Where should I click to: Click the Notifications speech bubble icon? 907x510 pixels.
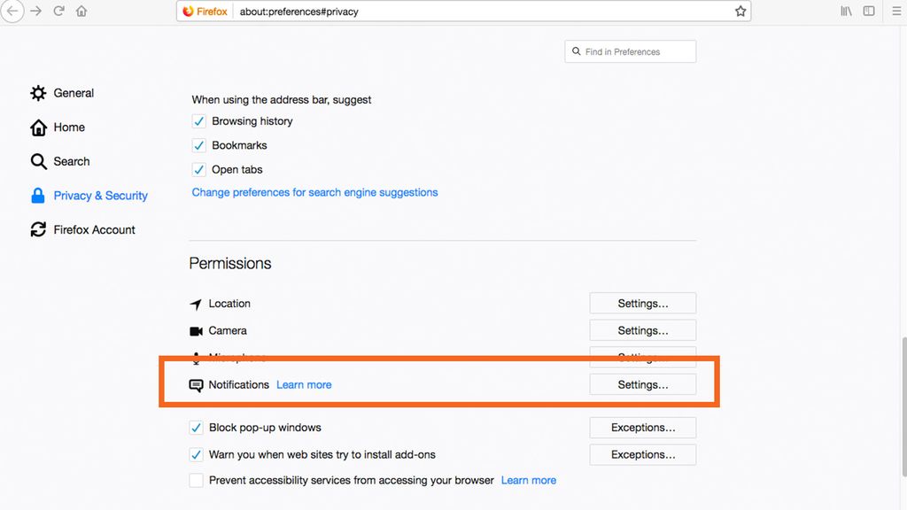196,384
